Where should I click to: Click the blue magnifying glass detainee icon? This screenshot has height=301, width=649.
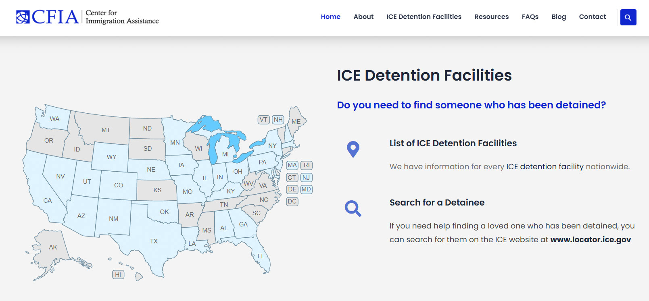click(x=353, y=208)
